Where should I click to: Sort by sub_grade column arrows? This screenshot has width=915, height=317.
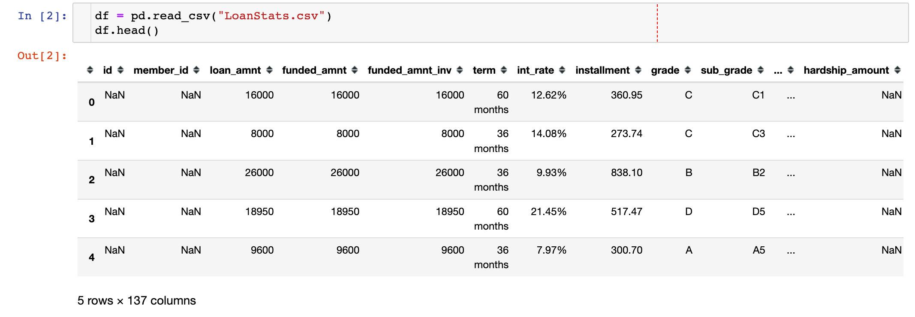[761, 70]
